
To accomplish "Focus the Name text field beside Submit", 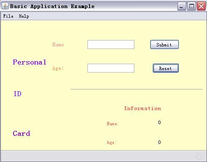I will (111, 45).
